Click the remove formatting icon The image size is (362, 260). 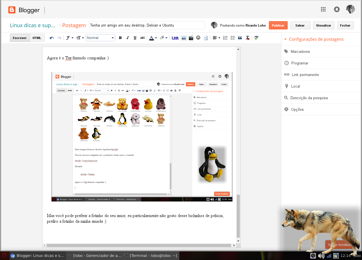[x=247, y=38]
